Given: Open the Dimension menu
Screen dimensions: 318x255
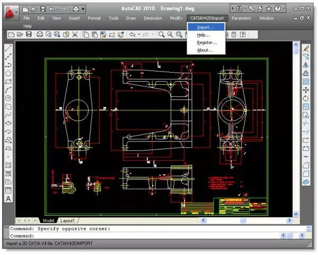Looking at the screenshot, I should 153,18.
